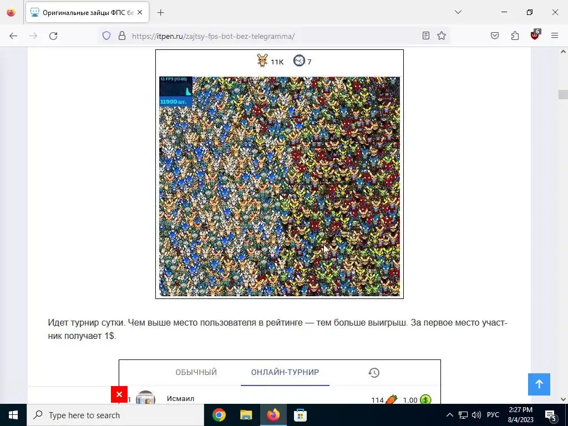
Task: Expand the list all tabs dropdown
Action: [x=458, y=12]
